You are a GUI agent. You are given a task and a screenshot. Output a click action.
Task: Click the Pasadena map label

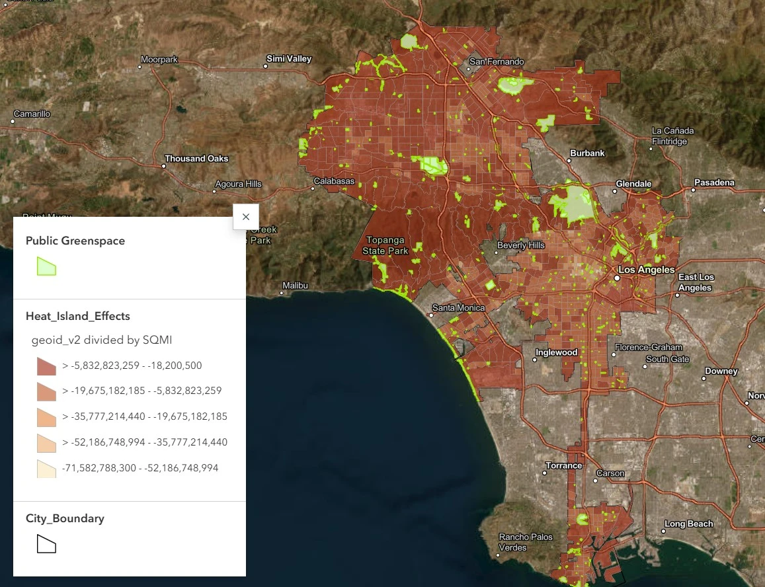(714, 182)
